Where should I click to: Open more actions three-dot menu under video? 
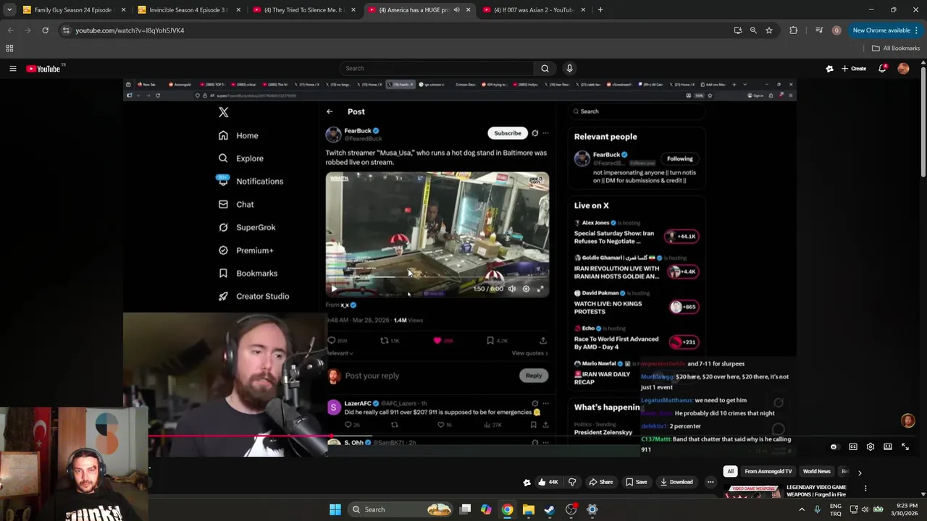click(710, 482)
